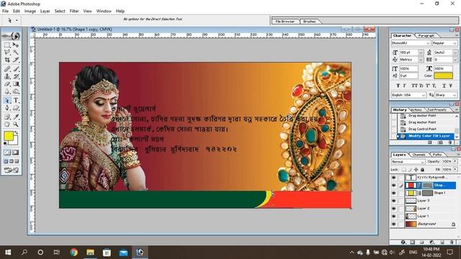Screen dimensions: 461x259
Task: Click the yellow foreground color swatch
Action: click(x=8, y=136)
